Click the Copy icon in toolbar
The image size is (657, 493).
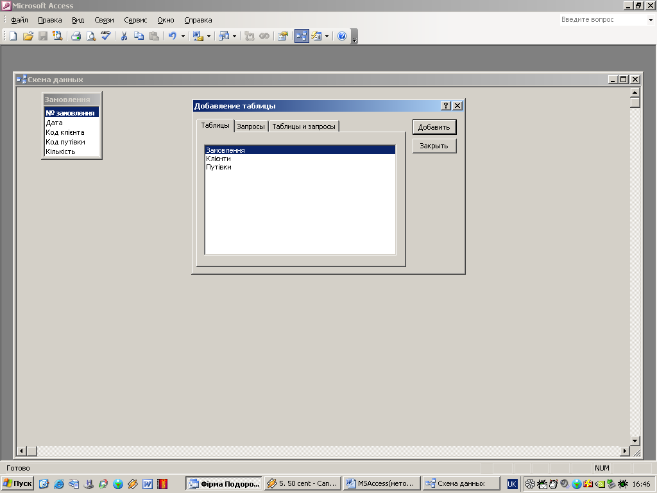coord(139,36)
